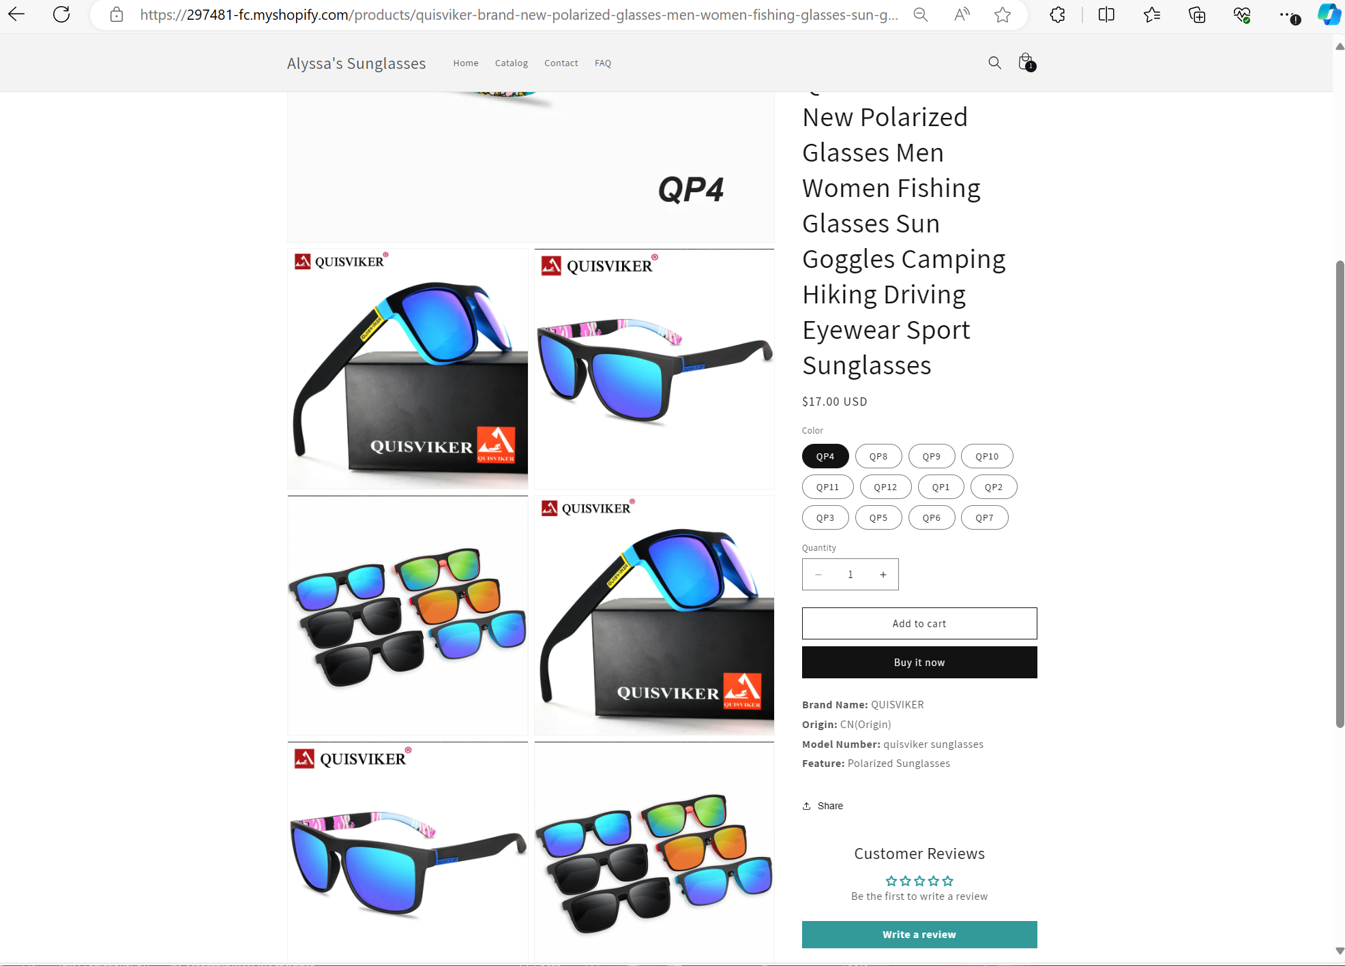Click the Add to cart button

coord(919,623)
